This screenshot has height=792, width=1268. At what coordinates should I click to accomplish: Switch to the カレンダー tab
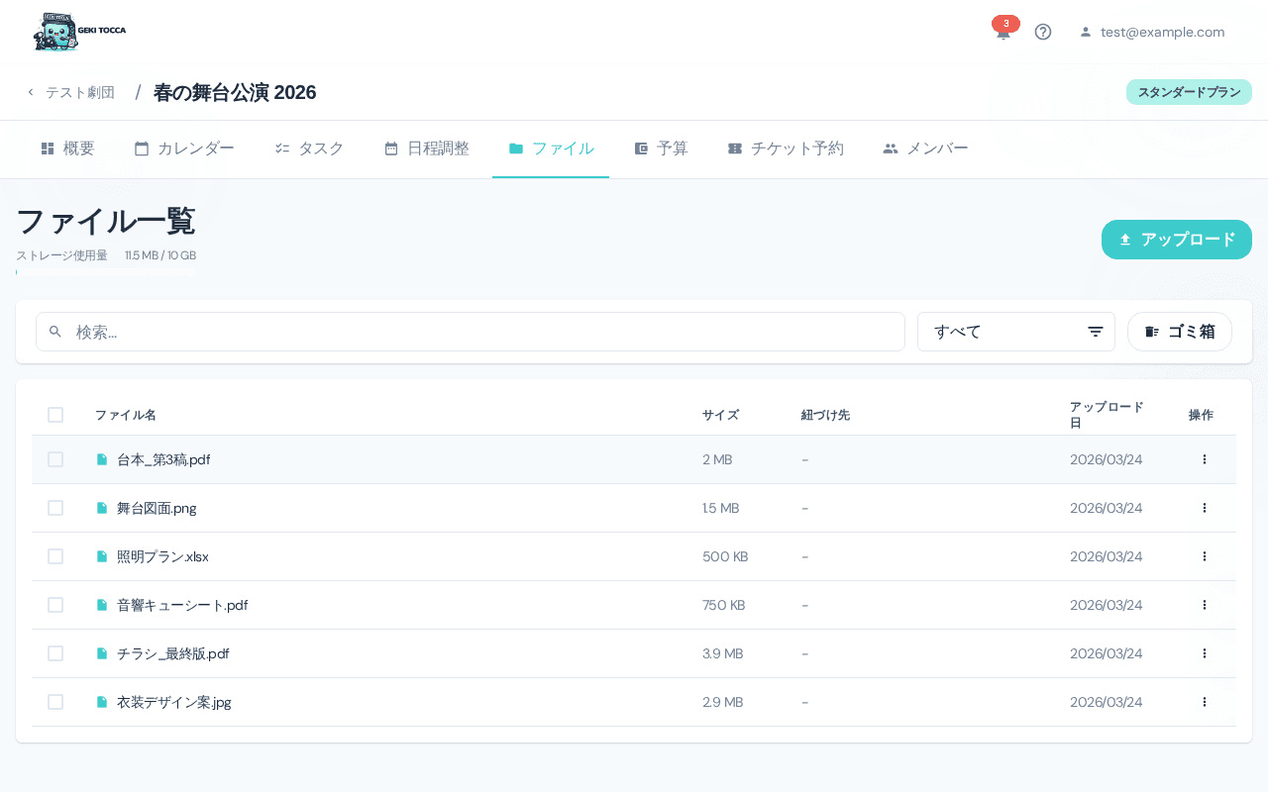coord(184,148)
